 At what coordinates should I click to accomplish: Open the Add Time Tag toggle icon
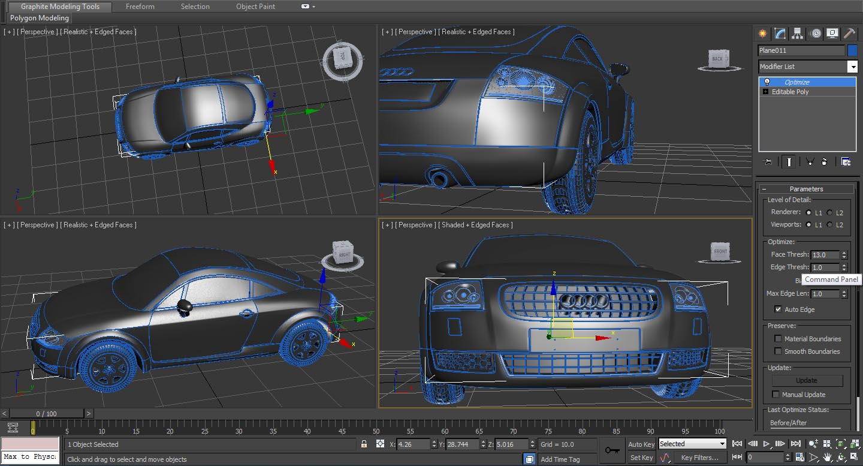(529, 459)
